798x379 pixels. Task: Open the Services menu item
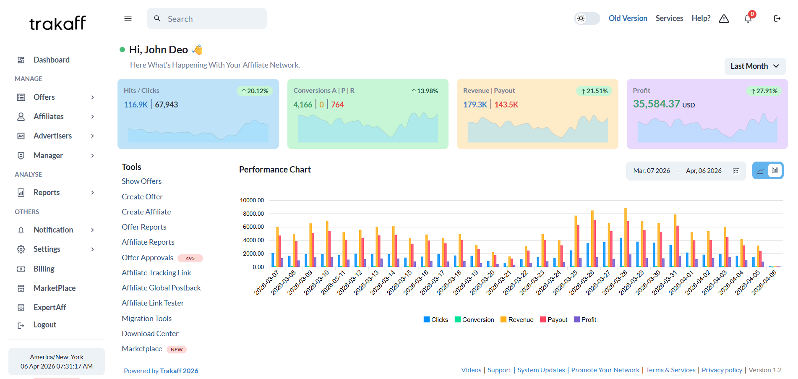tap(669, 18)
